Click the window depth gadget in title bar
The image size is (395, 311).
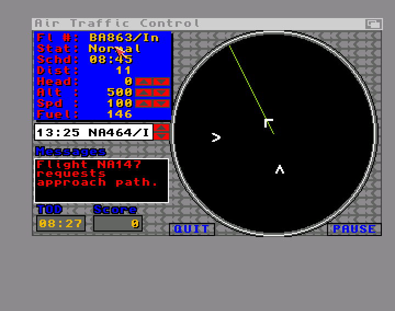[374, 24]
